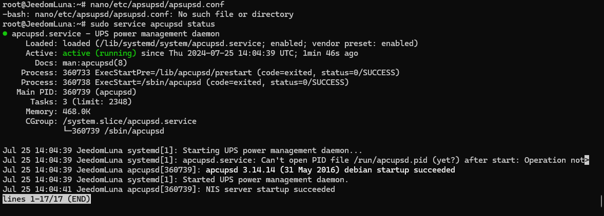The image size is (604, 216).
Task: Click the CGroup tree branch symbol
Action: coord(67,131)
